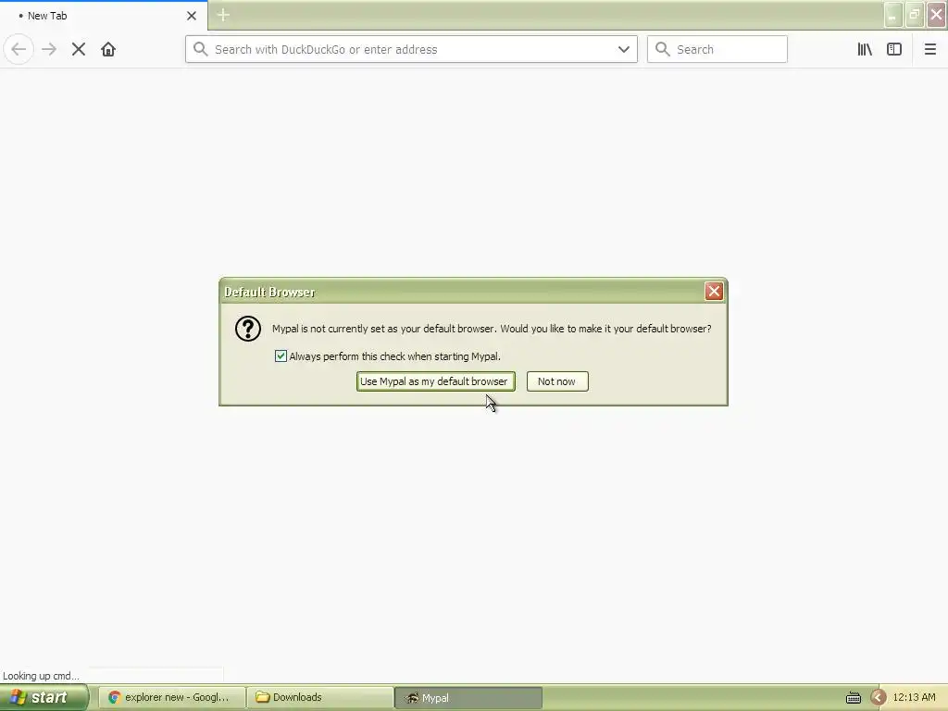
Task: Click the Search input box
Action: [x=717, y=50]
